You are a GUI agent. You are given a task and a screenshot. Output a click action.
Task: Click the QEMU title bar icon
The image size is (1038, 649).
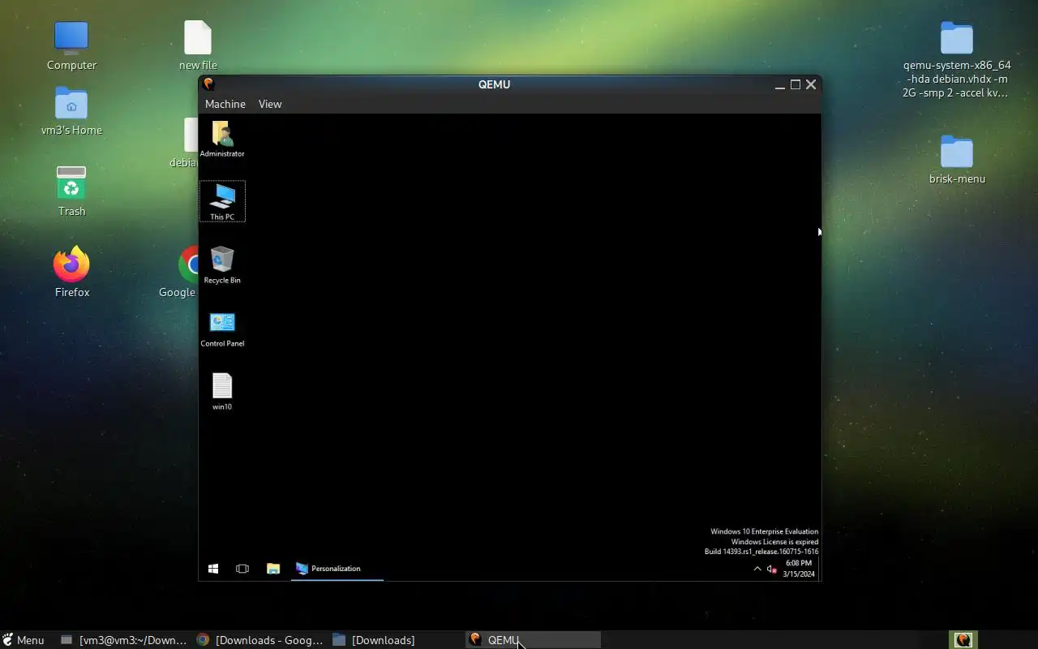coord(208,84)
